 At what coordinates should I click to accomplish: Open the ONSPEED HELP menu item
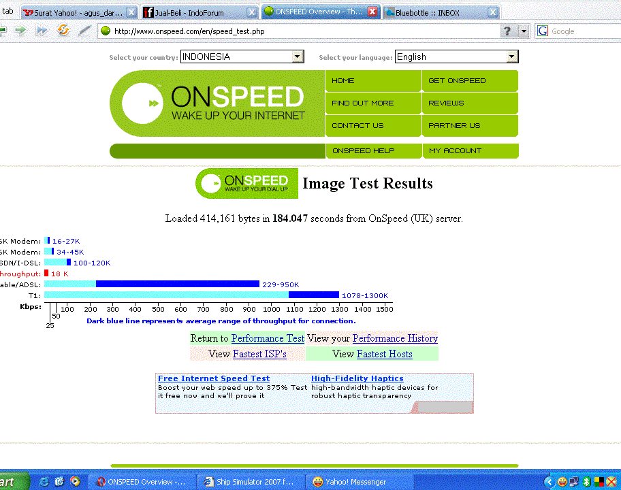373,151
